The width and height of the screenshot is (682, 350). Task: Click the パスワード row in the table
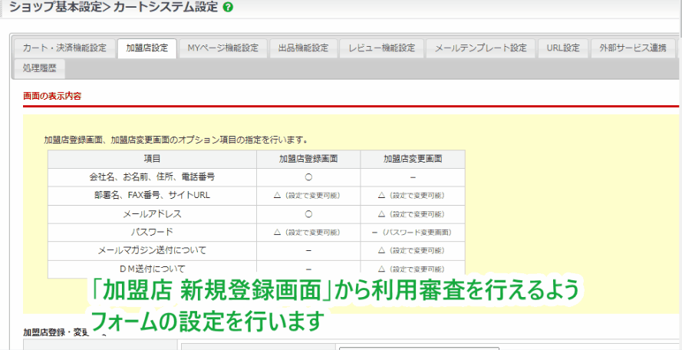click(152, 232)
